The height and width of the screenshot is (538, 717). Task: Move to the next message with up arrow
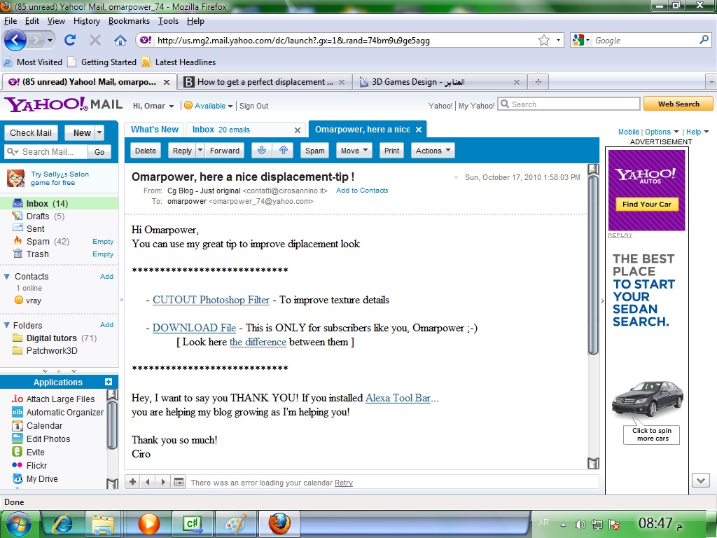click(284, 150)
